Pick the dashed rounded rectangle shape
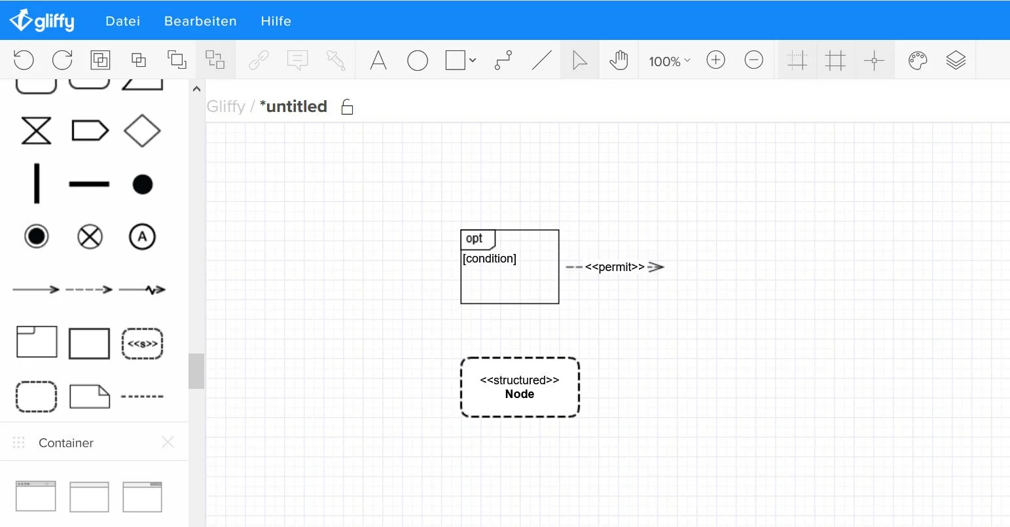Screen dimensions: 1010x527 36,397
